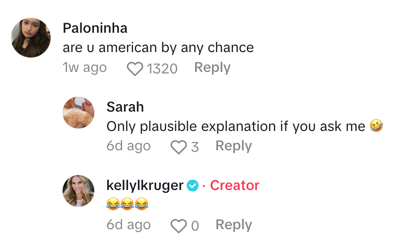The width and height of the screenshot is (420, 250).
Task: Reply to Sarah's comment
Action: [233, 146]
